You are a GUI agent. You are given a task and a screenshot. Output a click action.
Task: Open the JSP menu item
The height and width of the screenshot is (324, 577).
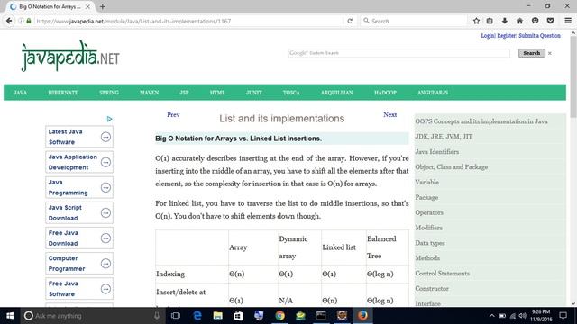point(184,93)
